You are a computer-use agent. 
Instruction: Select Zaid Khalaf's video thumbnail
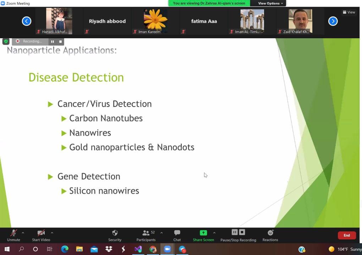pyautogui.click(x=300, y=21)
